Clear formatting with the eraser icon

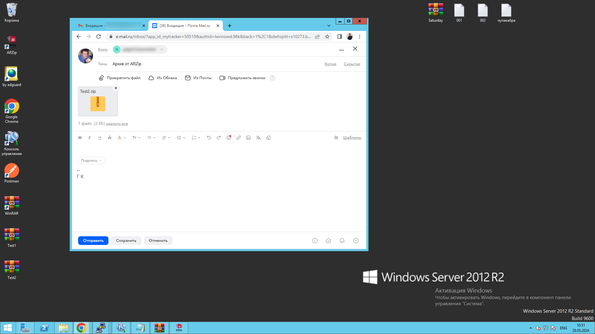(x=268, y=138)
